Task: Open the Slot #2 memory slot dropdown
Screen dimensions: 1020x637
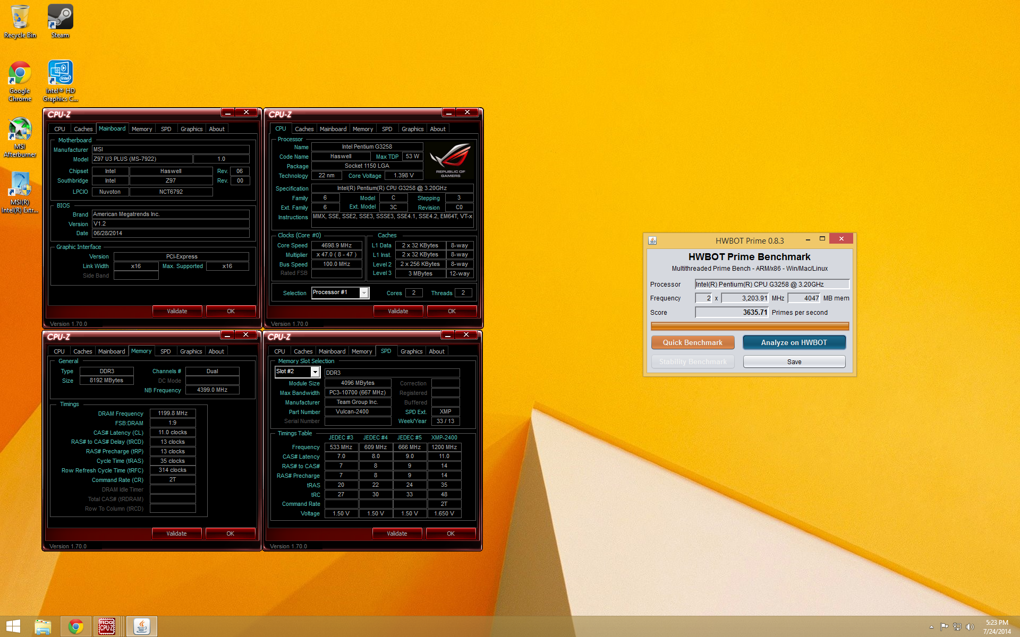Action: (x=315, y=372)
